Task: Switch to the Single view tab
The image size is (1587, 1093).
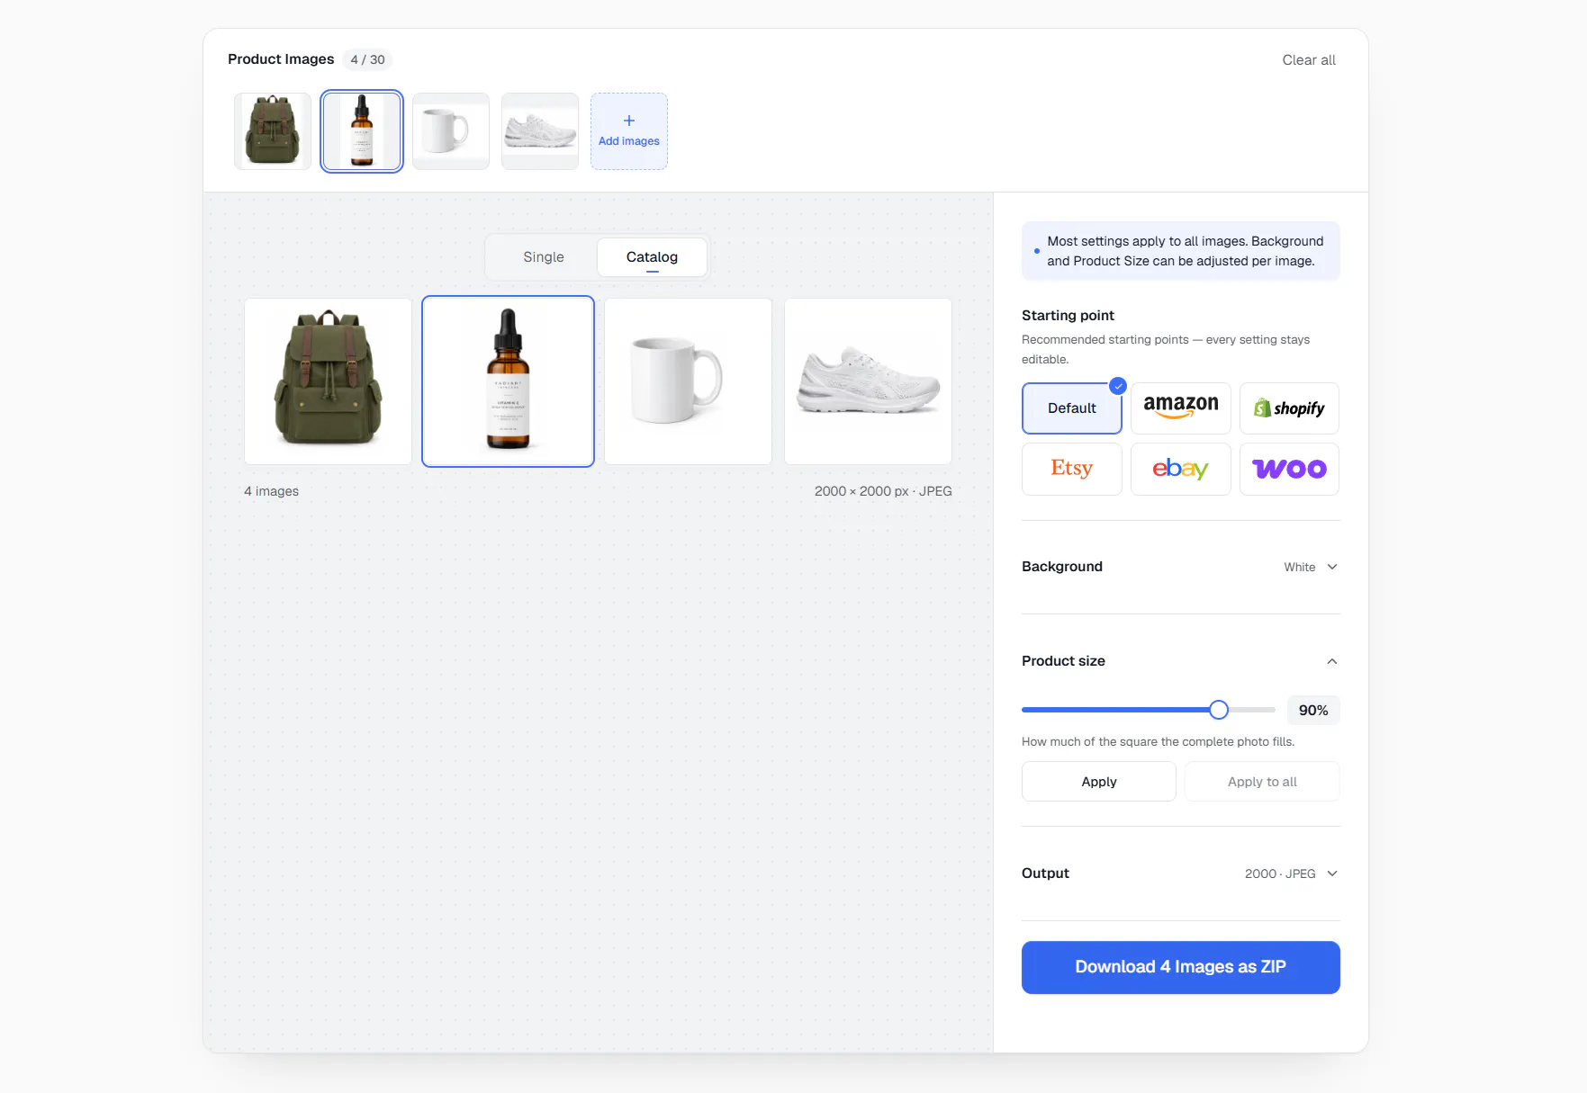Action: point(544,257)
